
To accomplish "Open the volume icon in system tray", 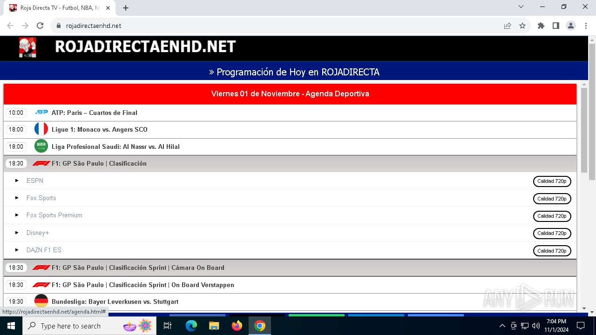I will click(x=536, y=326).
